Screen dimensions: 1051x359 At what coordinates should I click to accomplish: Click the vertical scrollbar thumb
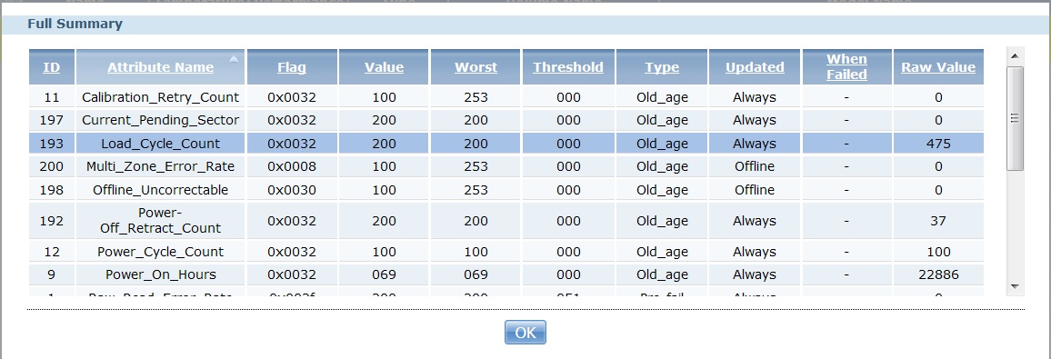point(1014,118)
